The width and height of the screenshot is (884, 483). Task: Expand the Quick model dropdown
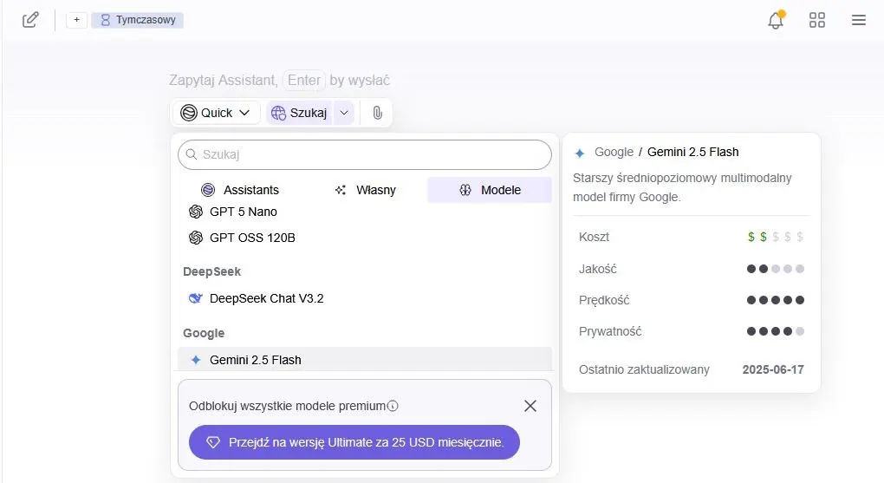click(216, 113)
